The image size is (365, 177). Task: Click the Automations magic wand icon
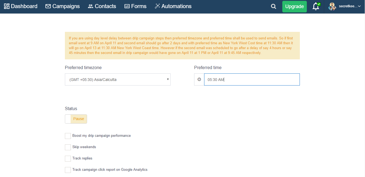[x=157, y=6]
